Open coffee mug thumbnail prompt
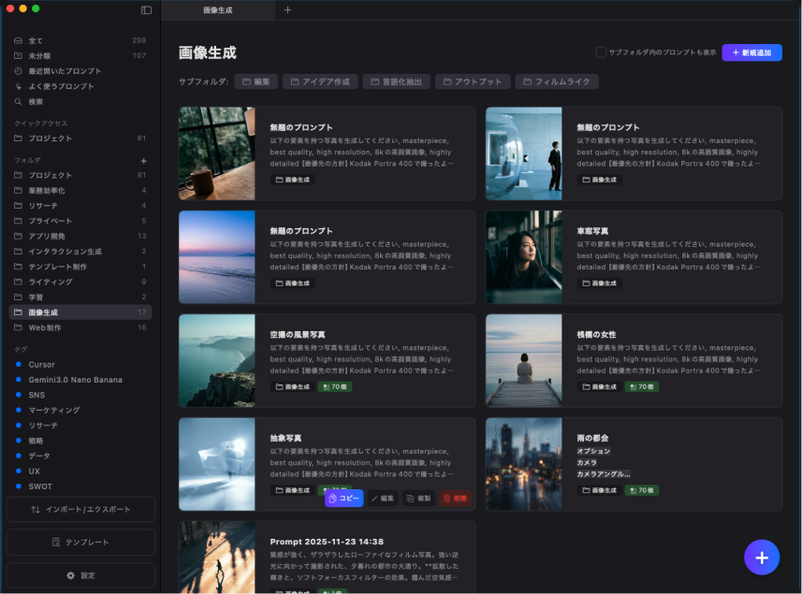This screenshot has height=594, width=802. coord(217,153)
